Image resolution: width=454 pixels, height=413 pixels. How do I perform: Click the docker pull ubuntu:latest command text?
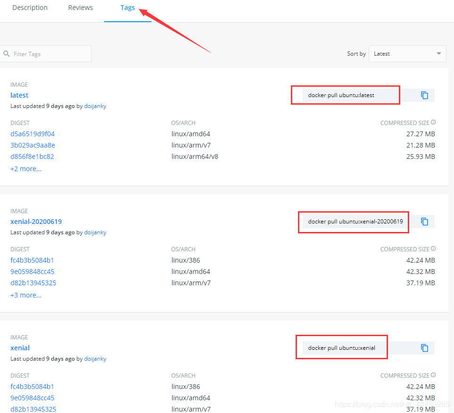click(x=341, y=95)
